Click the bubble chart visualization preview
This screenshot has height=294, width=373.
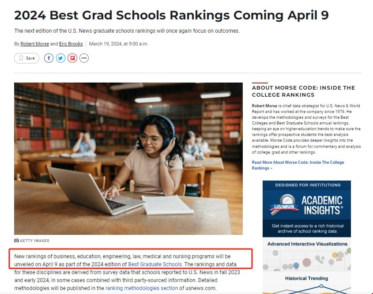pos(306,260)
